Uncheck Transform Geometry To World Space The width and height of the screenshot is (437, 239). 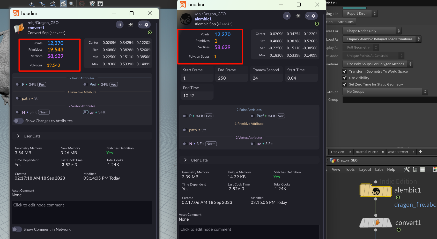coord(345,72)
